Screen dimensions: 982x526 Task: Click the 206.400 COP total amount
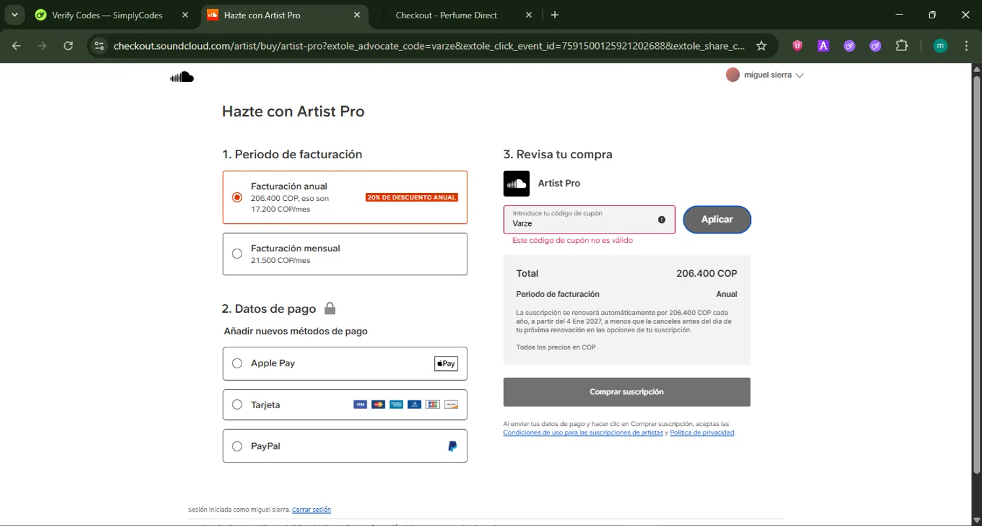[x=706, y=273]
